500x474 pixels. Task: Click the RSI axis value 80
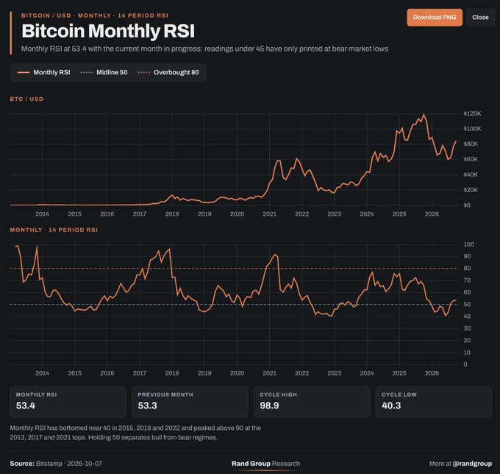click(467, 269)
